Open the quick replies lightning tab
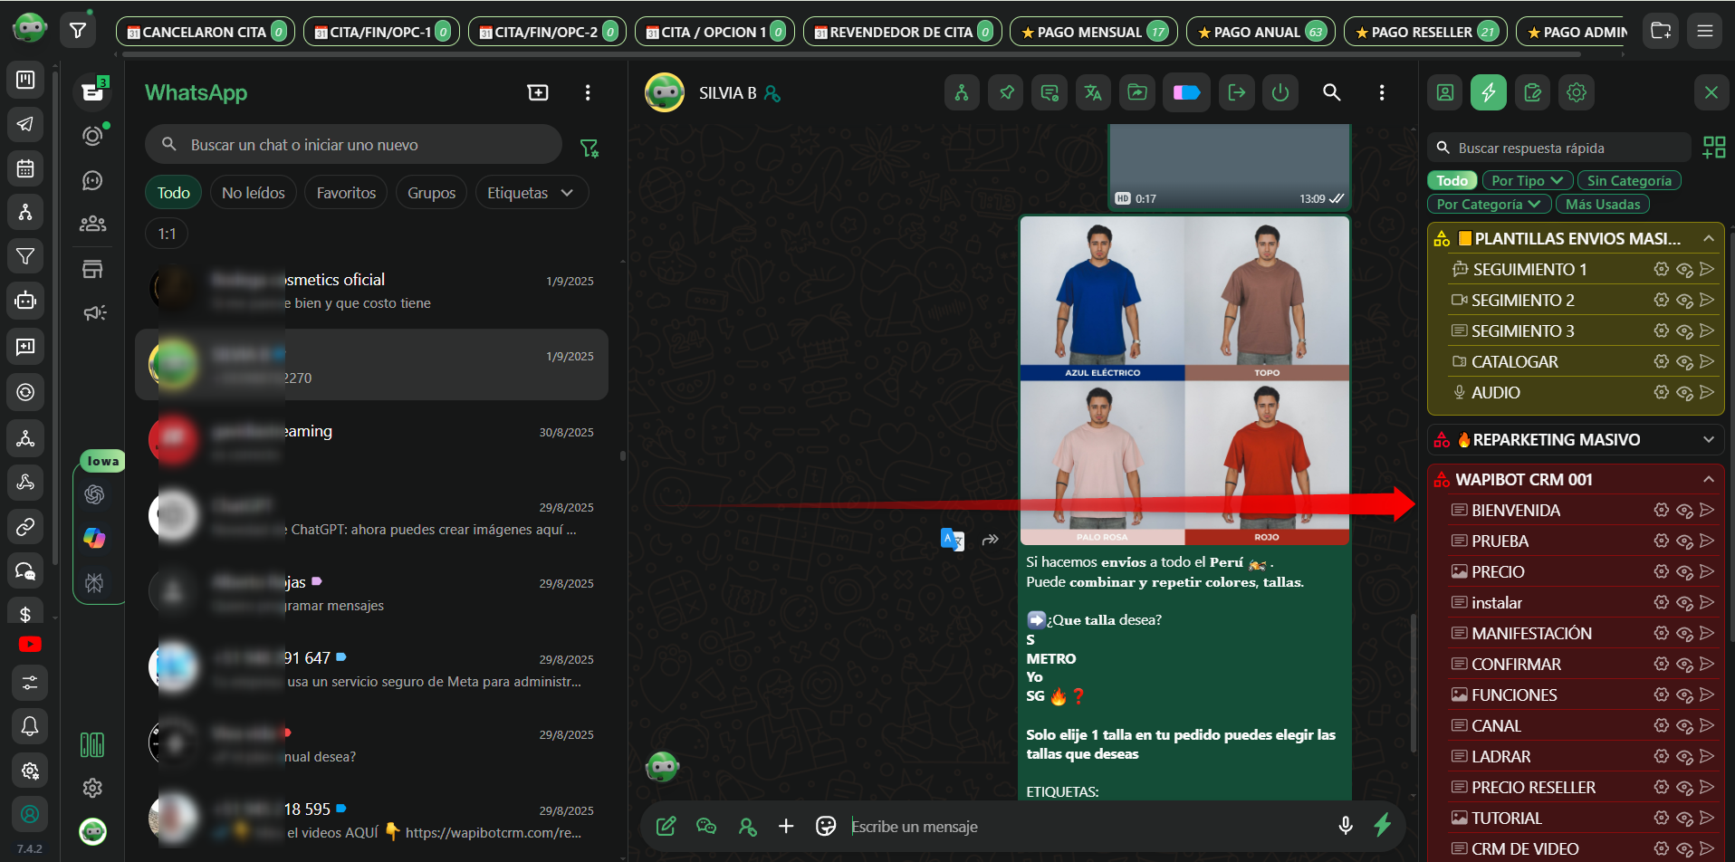 (1488, 92)
